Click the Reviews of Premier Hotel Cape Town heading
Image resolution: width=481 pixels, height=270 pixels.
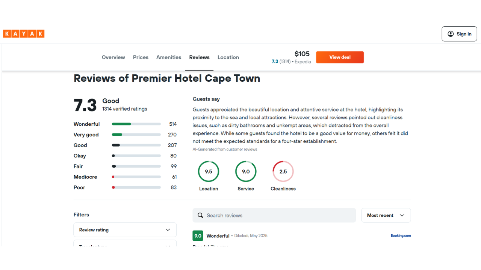(x=167, y=78)
